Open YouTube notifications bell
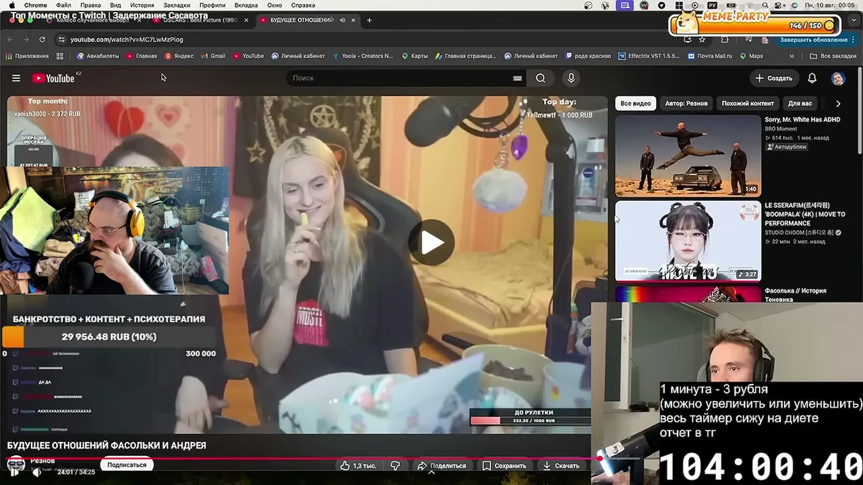The image size is (863, 485). click(x=812, y=78)
